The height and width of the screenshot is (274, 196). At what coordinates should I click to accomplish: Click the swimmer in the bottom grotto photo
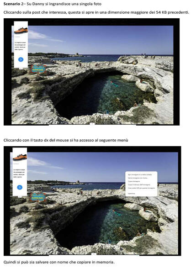click(x=117, y=212)
